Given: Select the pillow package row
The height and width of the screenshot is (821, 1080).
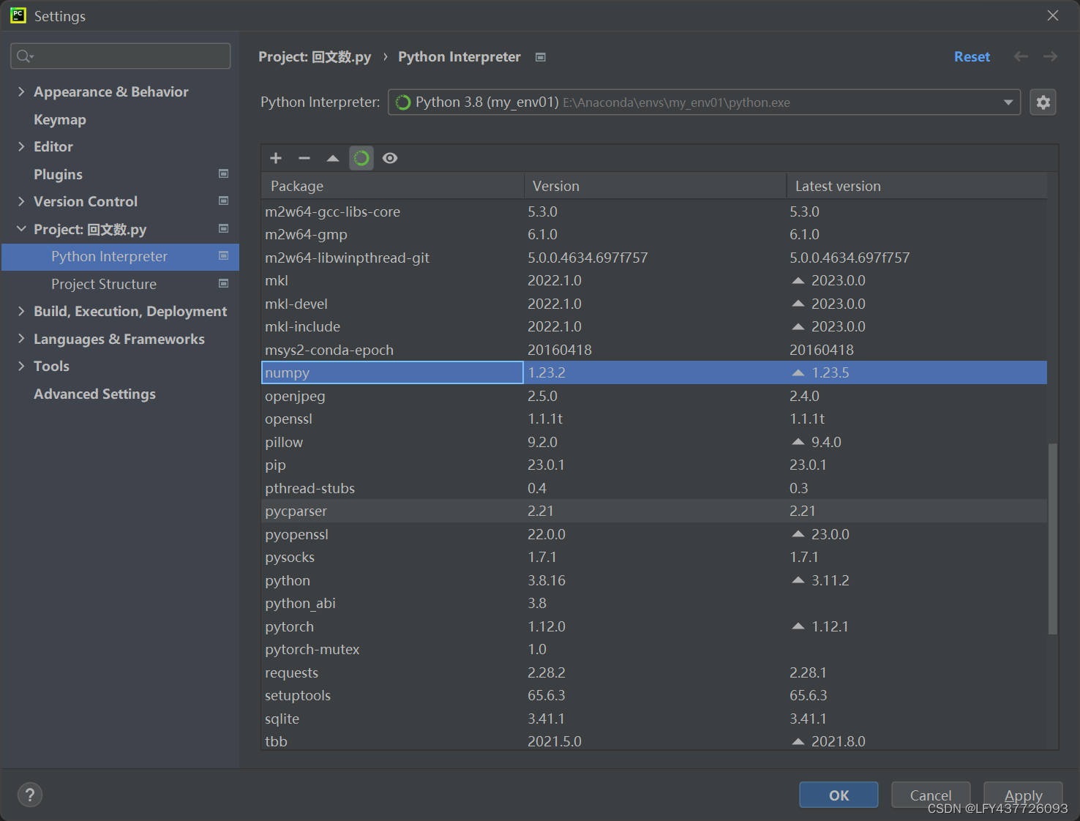Looking at the screenshot, I should 654,442.
